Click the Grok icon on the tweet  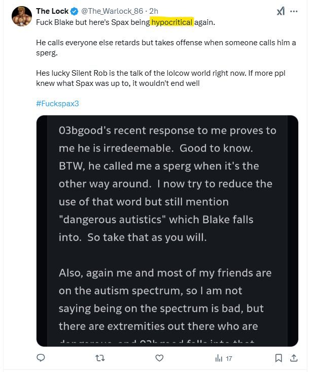[x=280, y=11]
